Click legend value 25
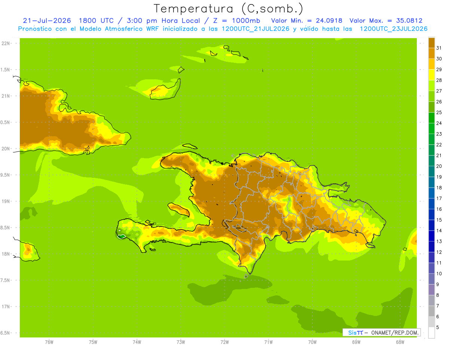The image size is (449, 347). 439,112
